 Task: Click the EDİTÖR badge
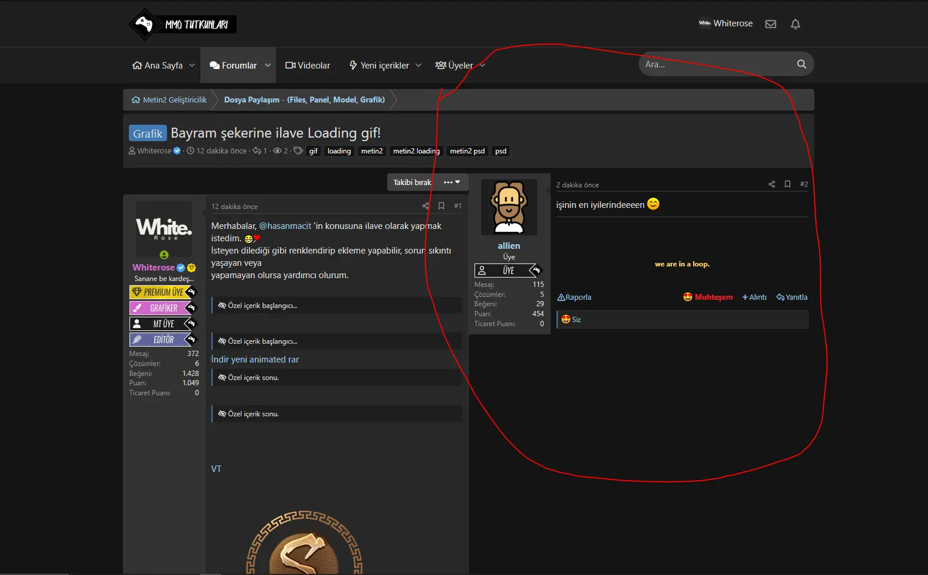(x=163, y=340)
